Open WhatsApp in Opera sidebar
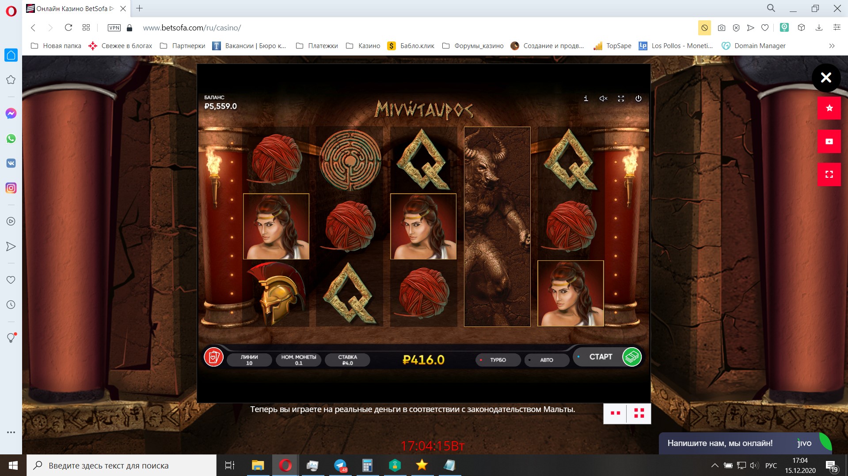 [11, 139]
